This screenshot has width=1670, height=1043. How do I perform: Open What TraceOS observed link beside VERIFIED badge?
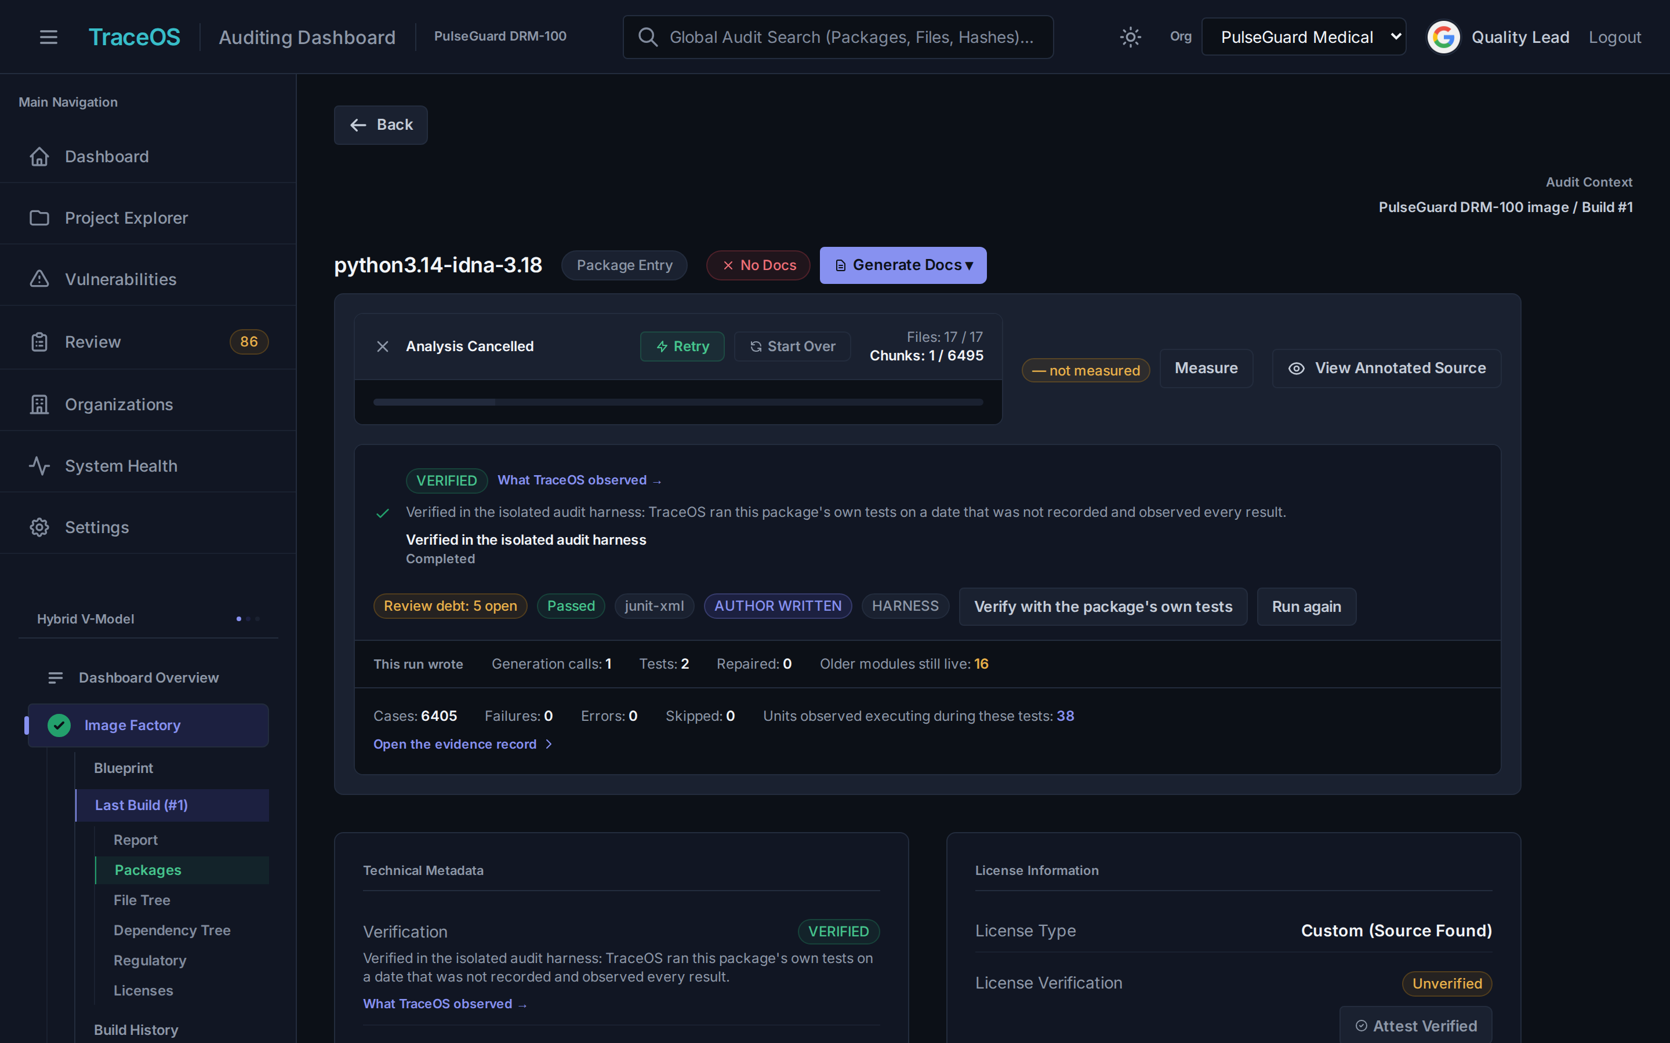pos(579,480)
